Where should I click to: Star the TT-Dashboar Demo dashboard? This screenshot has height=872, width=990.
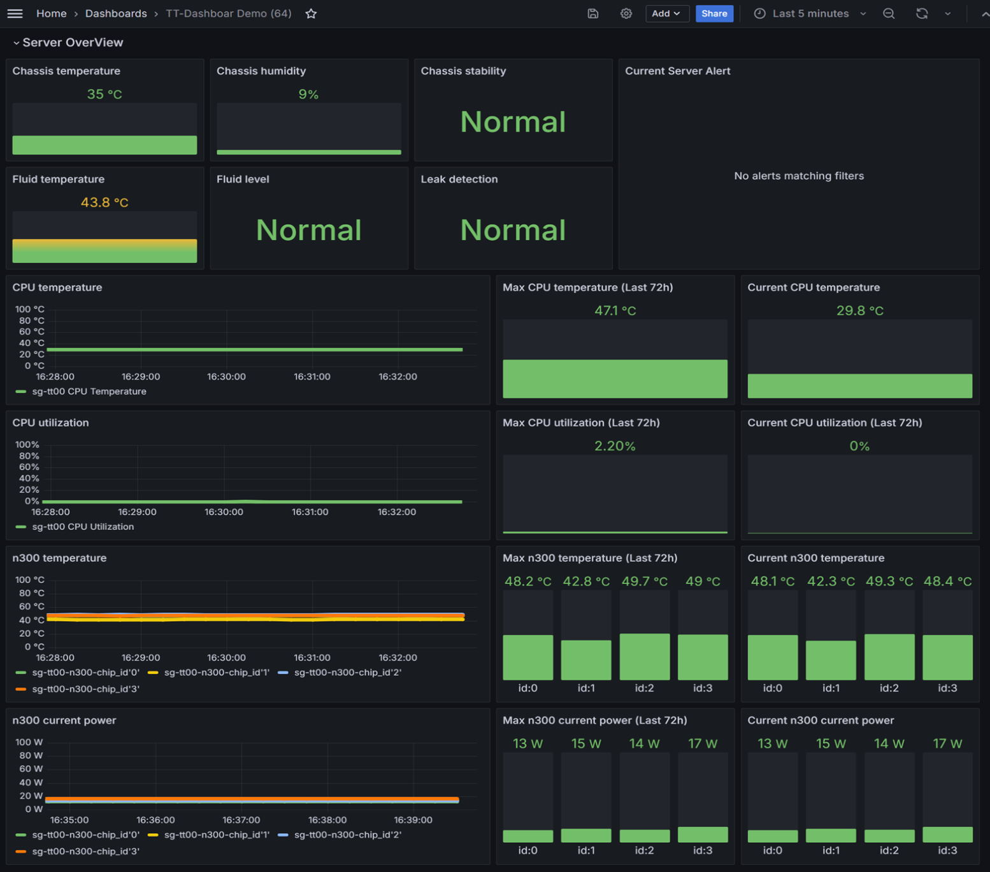pos(311,13)
